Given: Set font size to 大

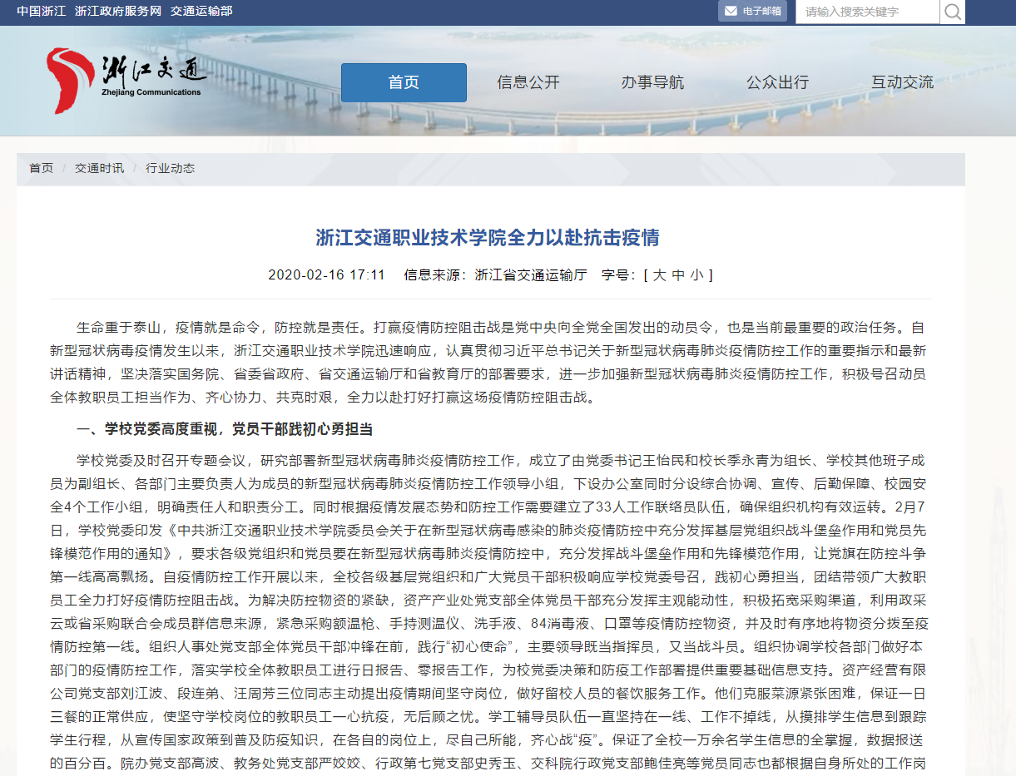Looking at the screenshot, I should [659, 274].
